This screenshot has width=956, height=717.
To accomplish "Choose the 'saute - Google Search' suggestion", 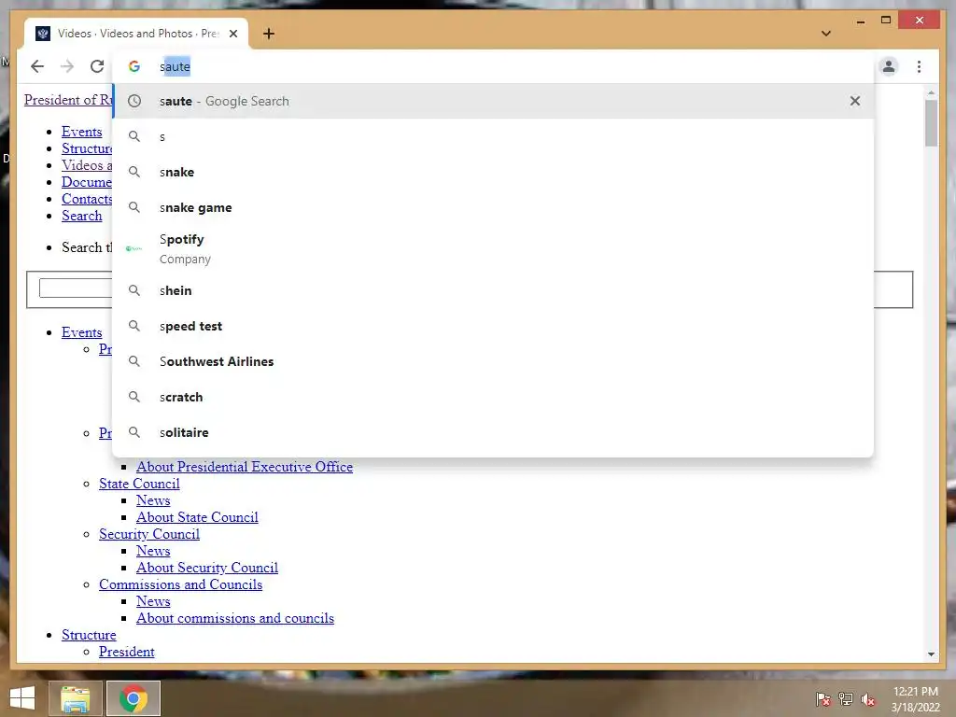I will (x=494, y=101).
